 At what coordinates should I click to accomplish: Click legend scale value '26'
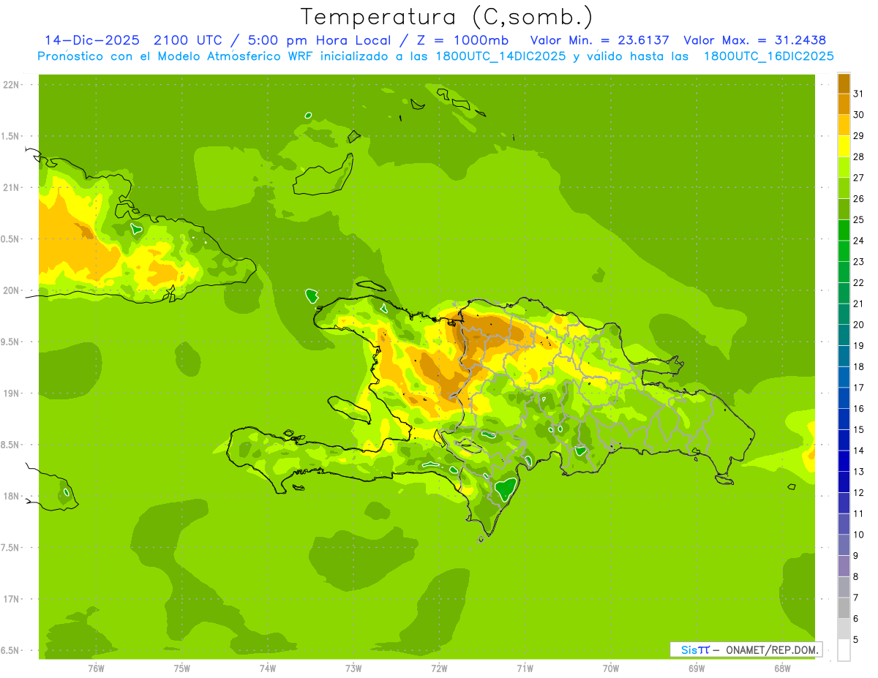(x=859, y=198)
